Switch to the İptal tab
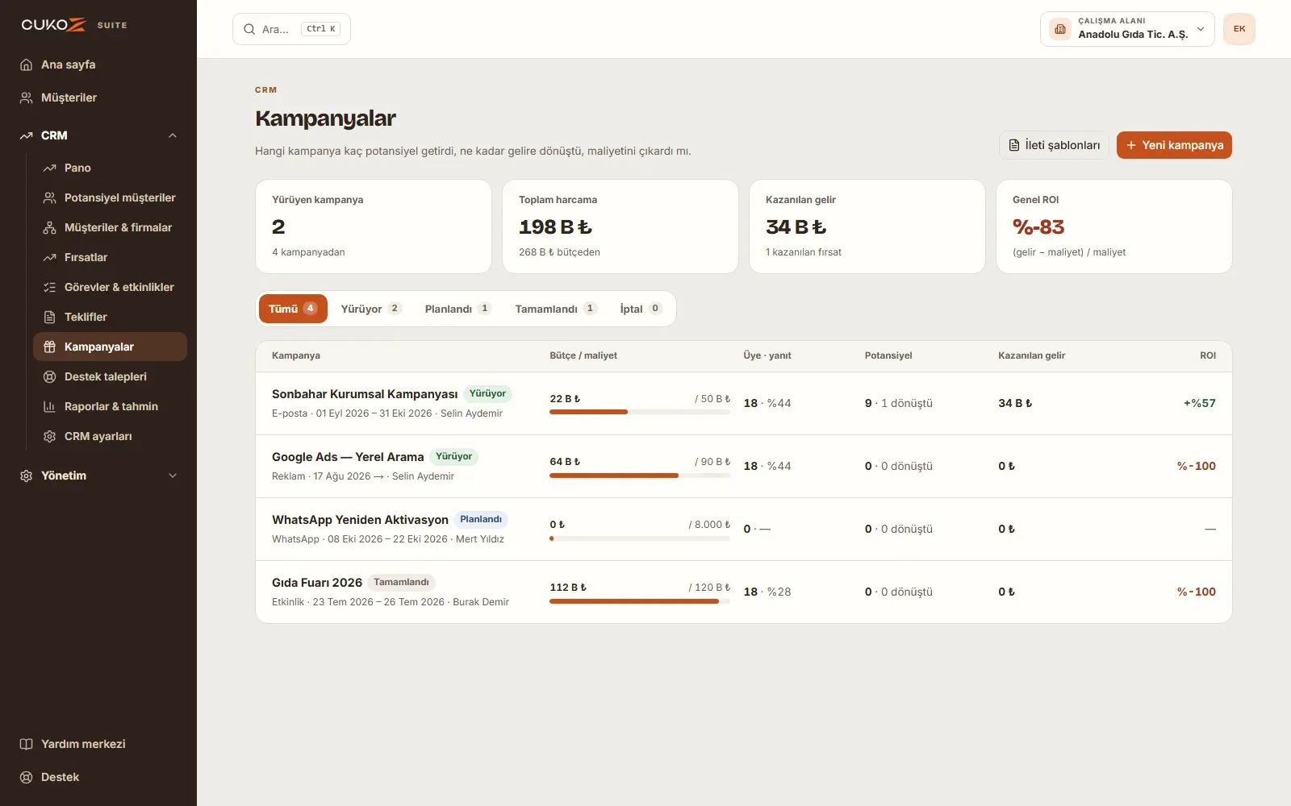Screen dimensions: 1291x806 click(x=641, y=309)
